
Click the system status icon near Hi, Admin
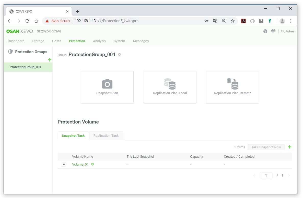tap(273, 31)
